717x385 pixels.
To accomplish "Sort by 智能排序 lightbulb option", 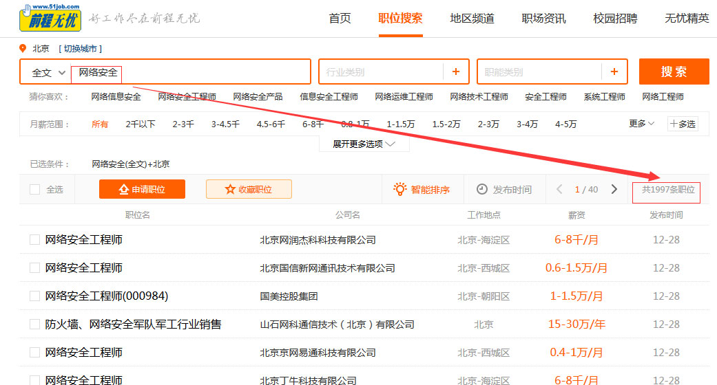I will 422,189.
